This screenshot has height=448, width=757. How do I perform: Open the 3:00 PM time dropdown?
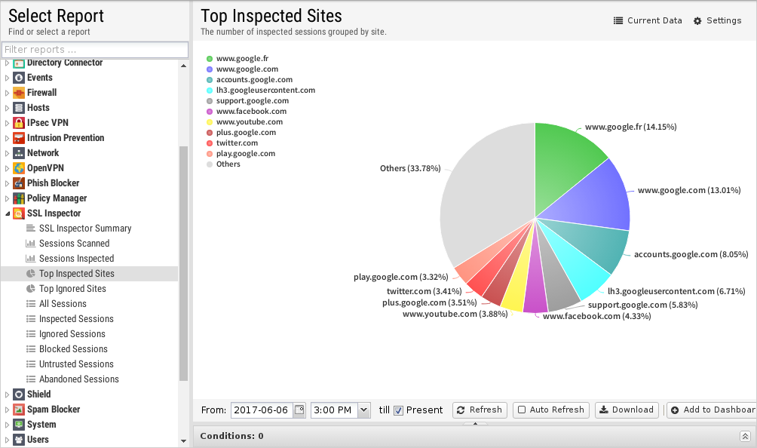(364, 410)
